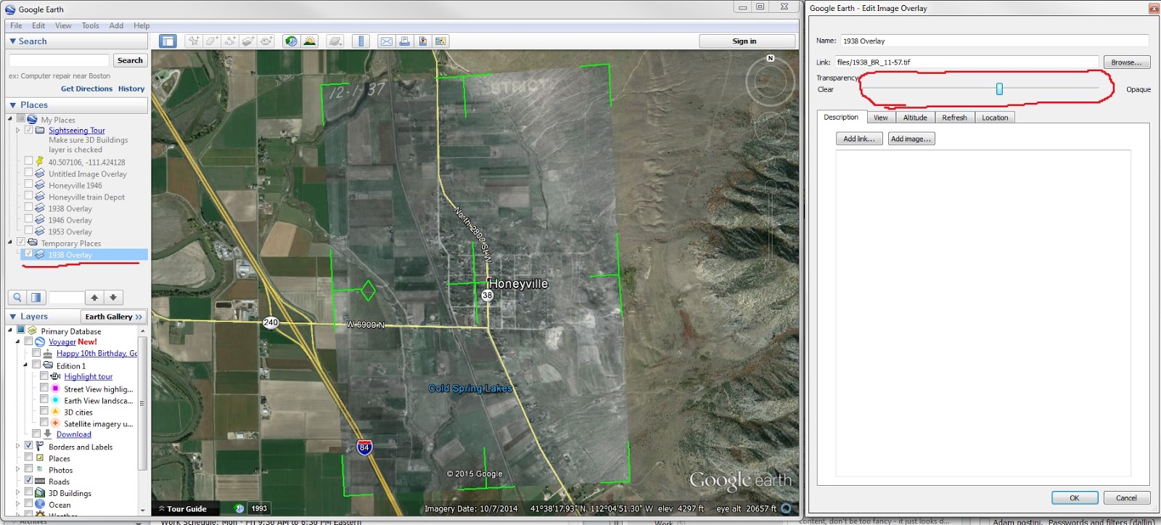Click the overlay transparency slider handle
Image resolution: width=1161 pixels, height=525 pixels.
(x=999, y=89)
